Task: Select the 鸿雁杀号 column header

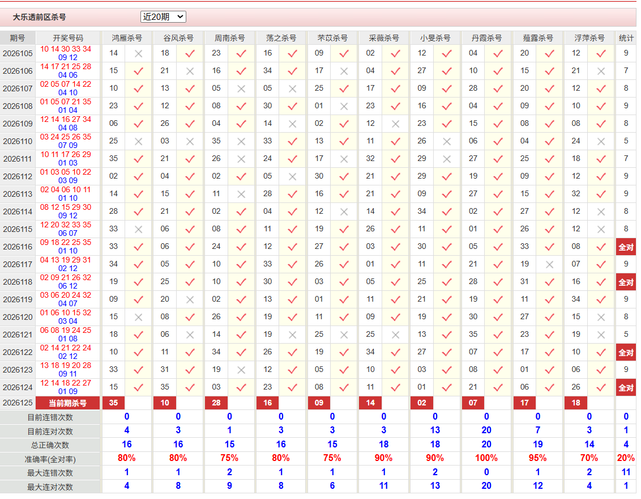Action: point(127,38)
